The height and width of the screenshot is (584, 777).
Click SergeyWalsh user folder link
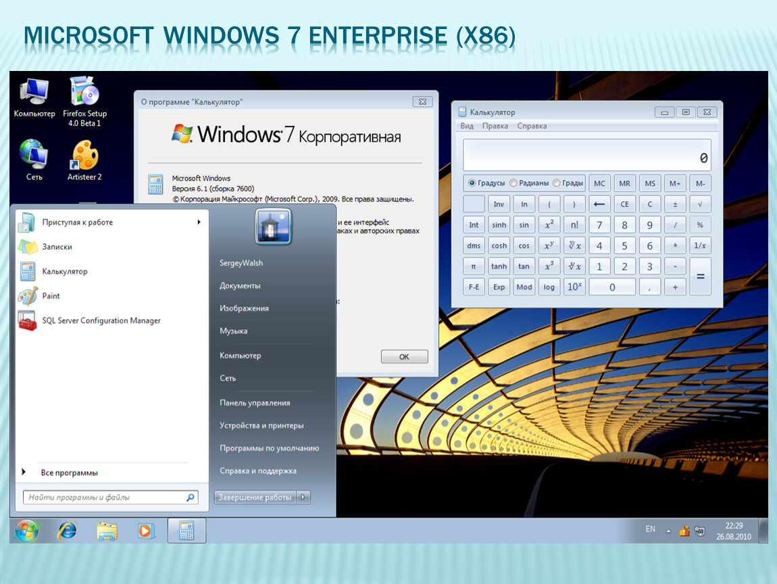coord(241,263)
